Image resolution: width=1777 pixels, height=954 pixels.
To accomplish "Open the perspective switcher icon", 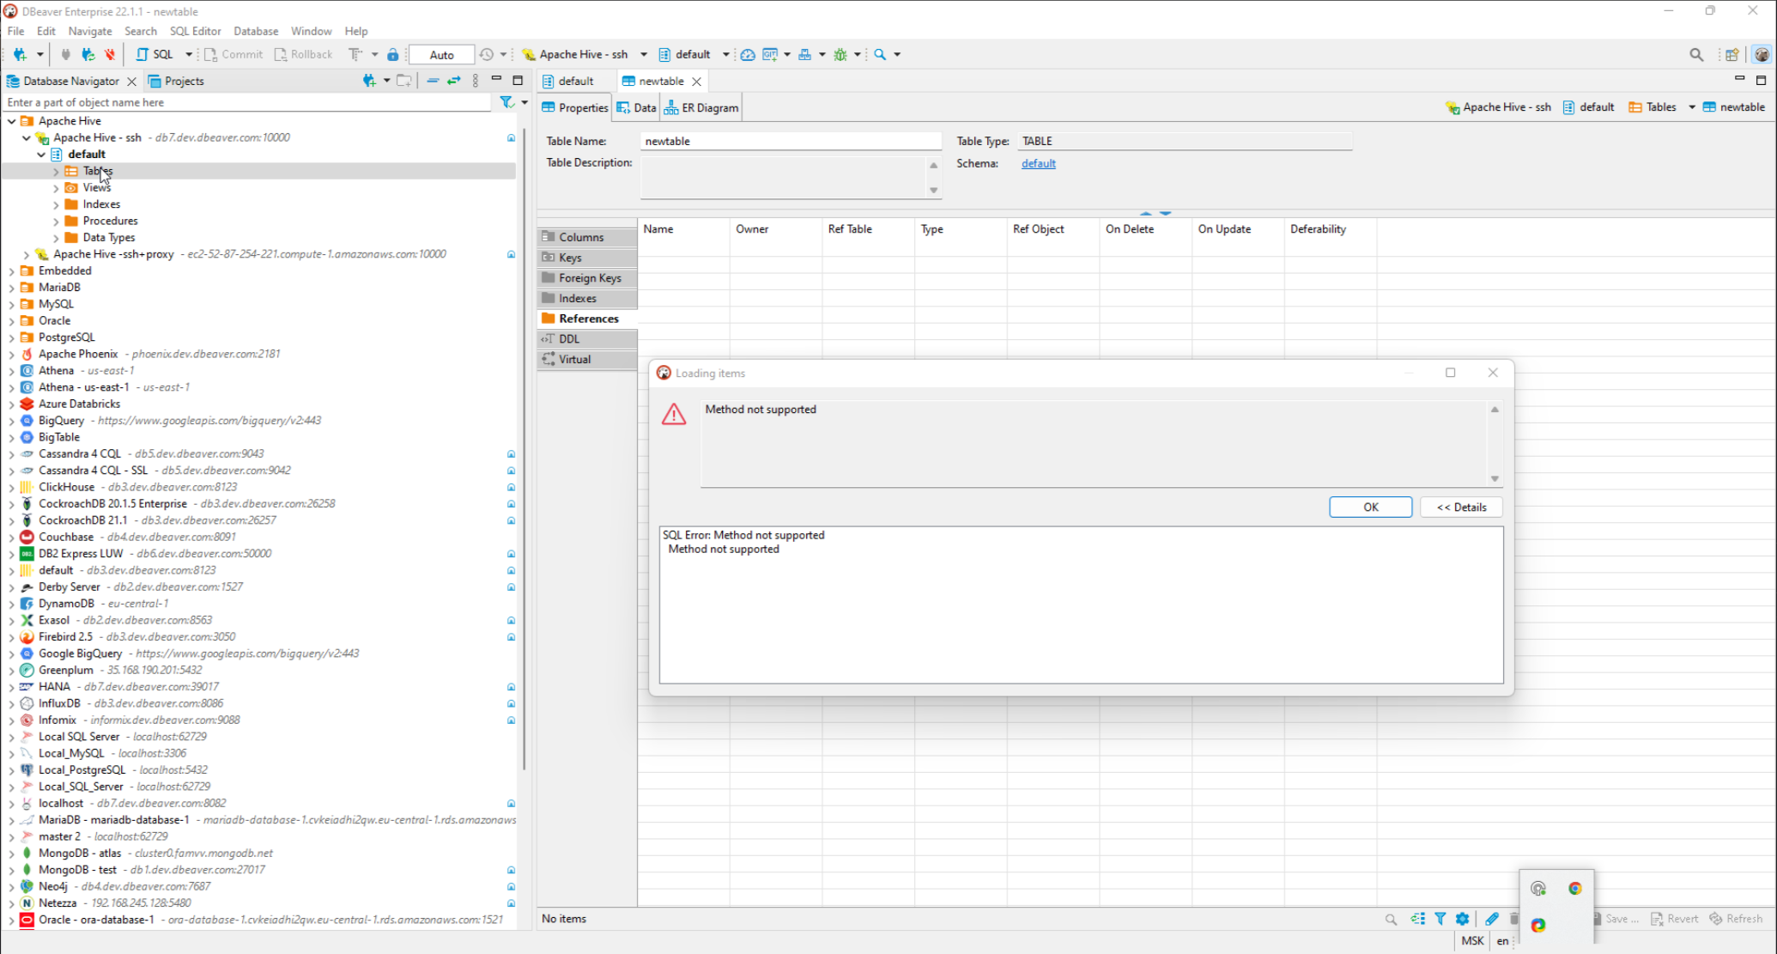I will 1732,54.
